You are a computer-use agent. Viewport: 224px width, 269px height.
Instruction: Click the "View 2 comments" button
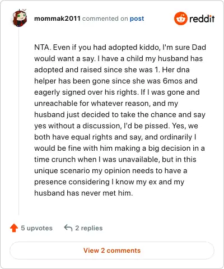tap(112, 251)
